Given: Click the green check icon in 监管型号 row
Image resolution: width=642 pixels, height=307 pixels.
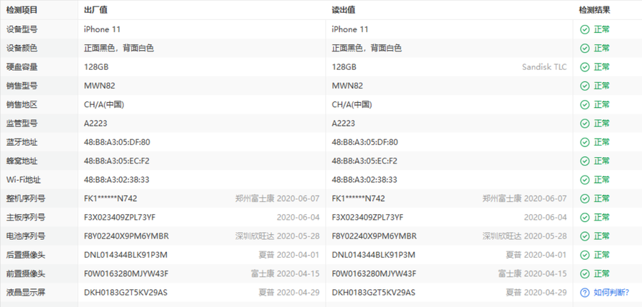Looking at the screenshot, I should coord(585,124).
